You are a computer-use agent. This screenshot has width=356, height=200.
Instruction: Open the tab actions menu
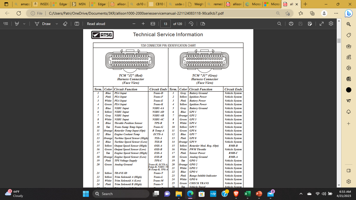pyautogui.click(x=6, y=4)
